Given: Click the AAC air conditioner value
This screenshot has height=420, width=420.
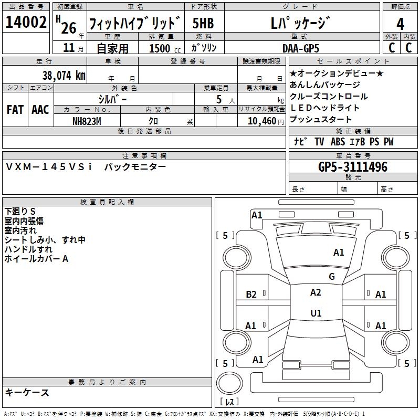Looking at the screenshot, I should pos(40,110).
